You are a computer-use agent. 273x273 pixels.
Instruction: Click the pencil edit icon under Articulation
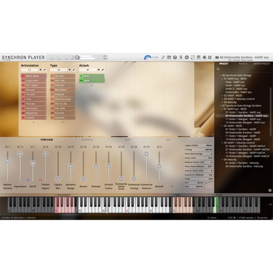45,70
